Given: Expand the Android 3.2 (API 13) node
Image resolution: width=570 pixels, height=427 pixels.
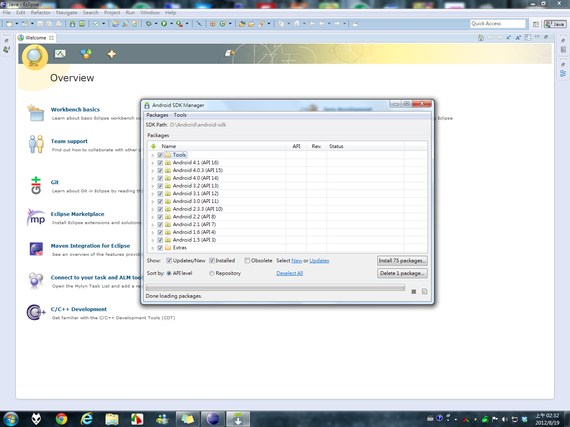Looking at the screenshot, I should pyautogui.click(x=153, y=186).
